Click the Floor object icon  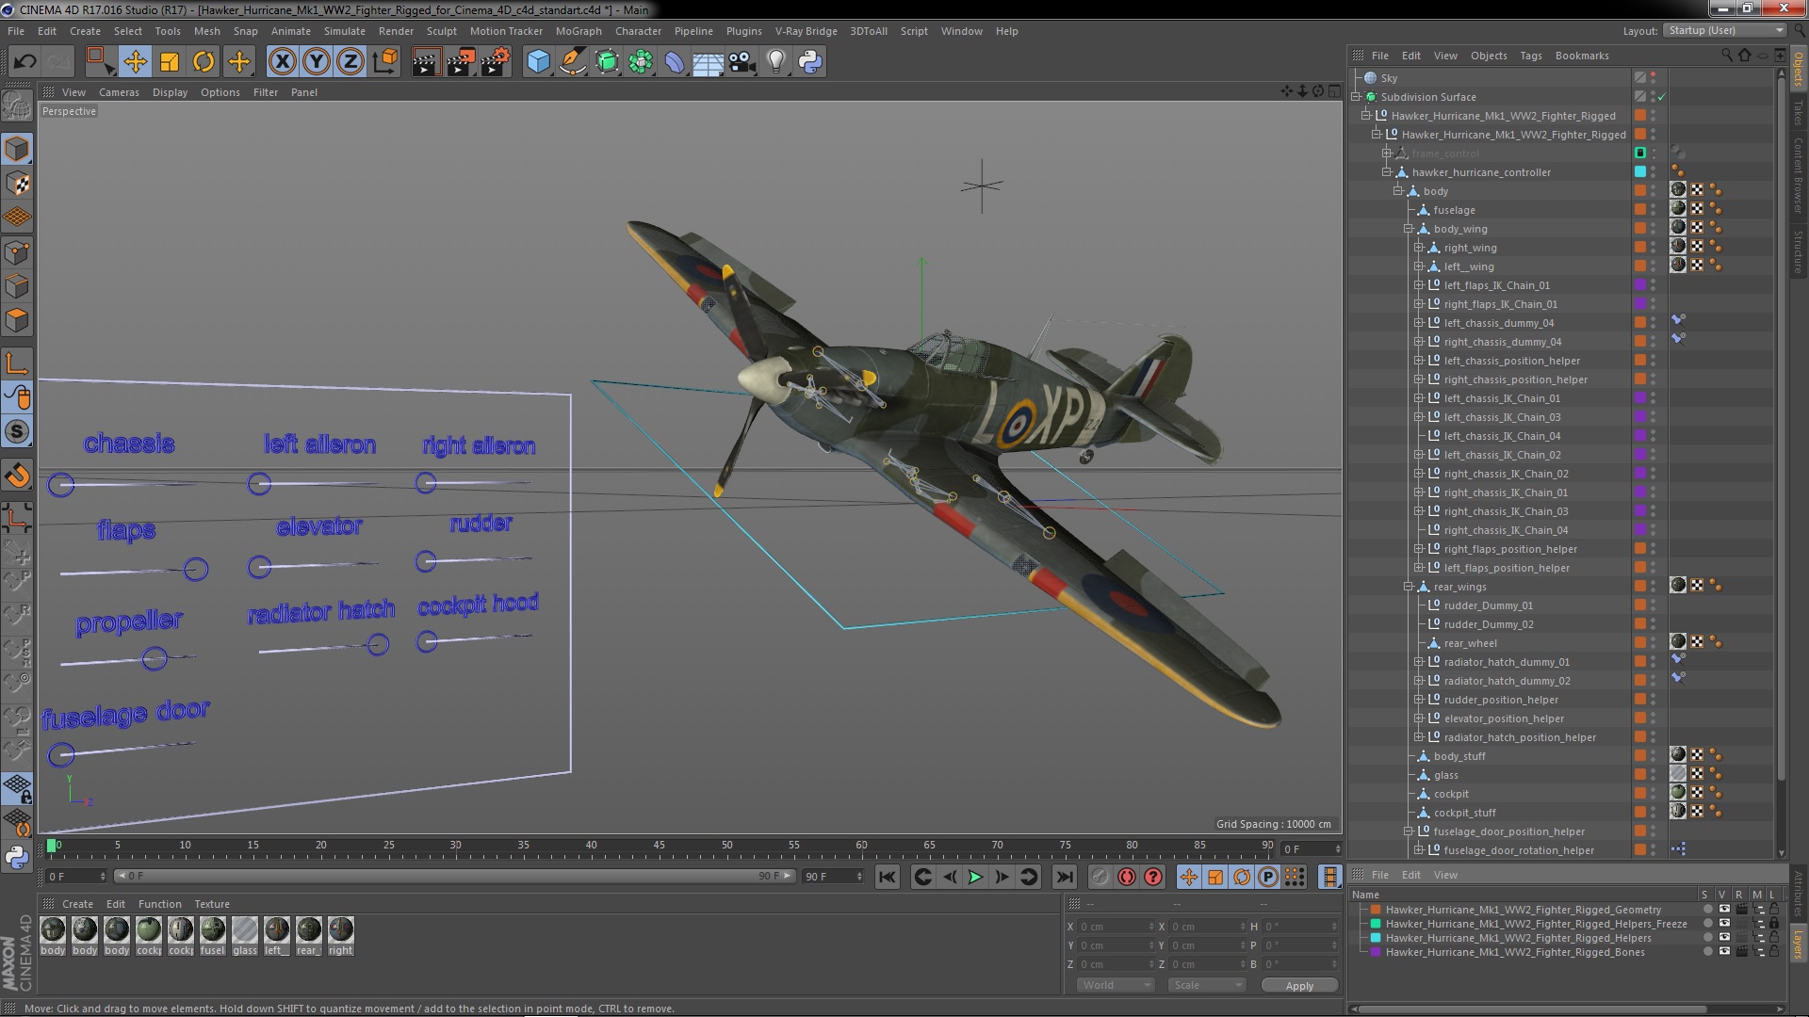coord(708,62)
